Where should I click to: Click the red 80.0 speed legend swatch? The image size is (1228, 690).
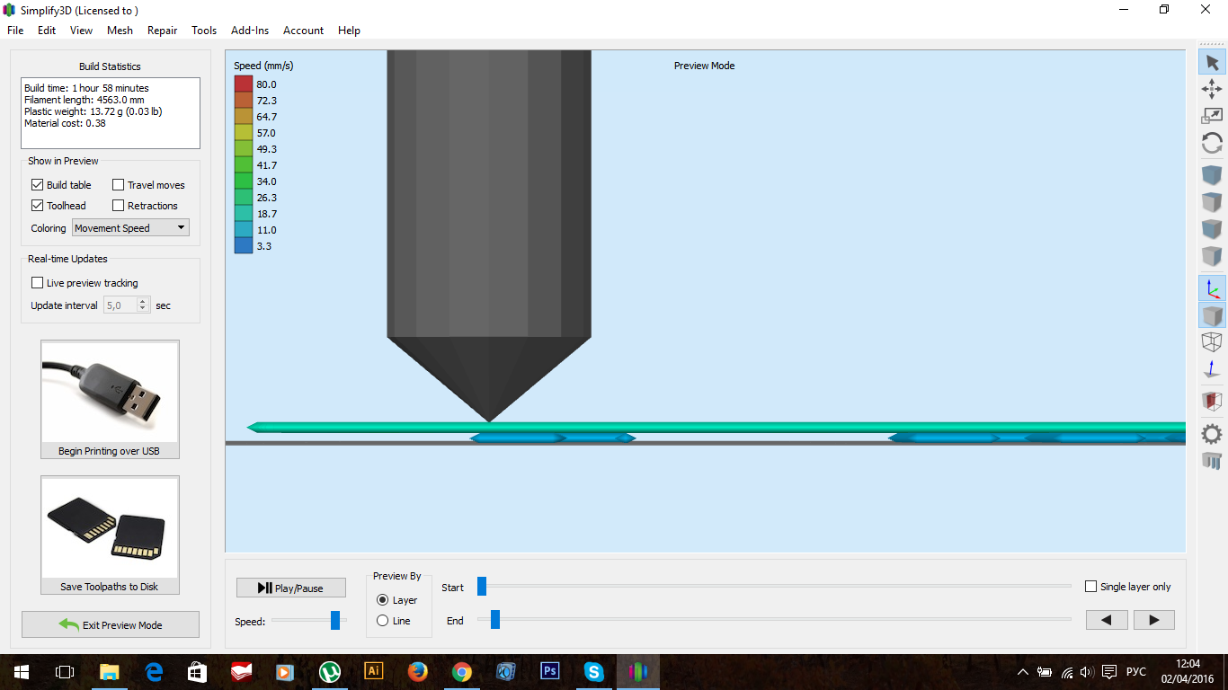pyautogui.click(x=243, y=84)
